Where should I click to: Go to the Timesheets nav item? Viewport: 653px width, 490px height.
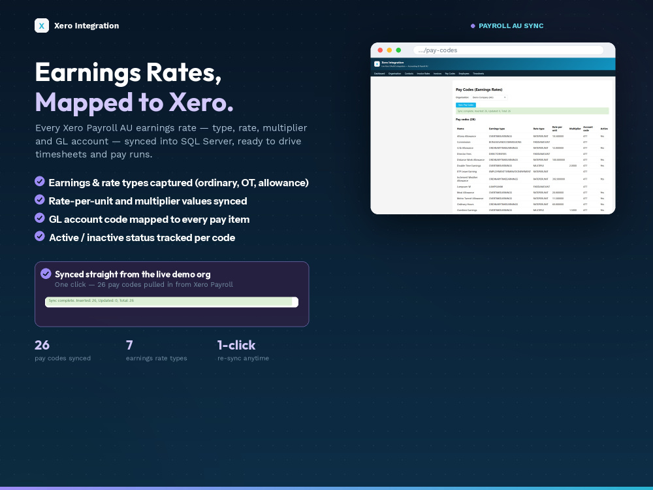coord(479,73)
